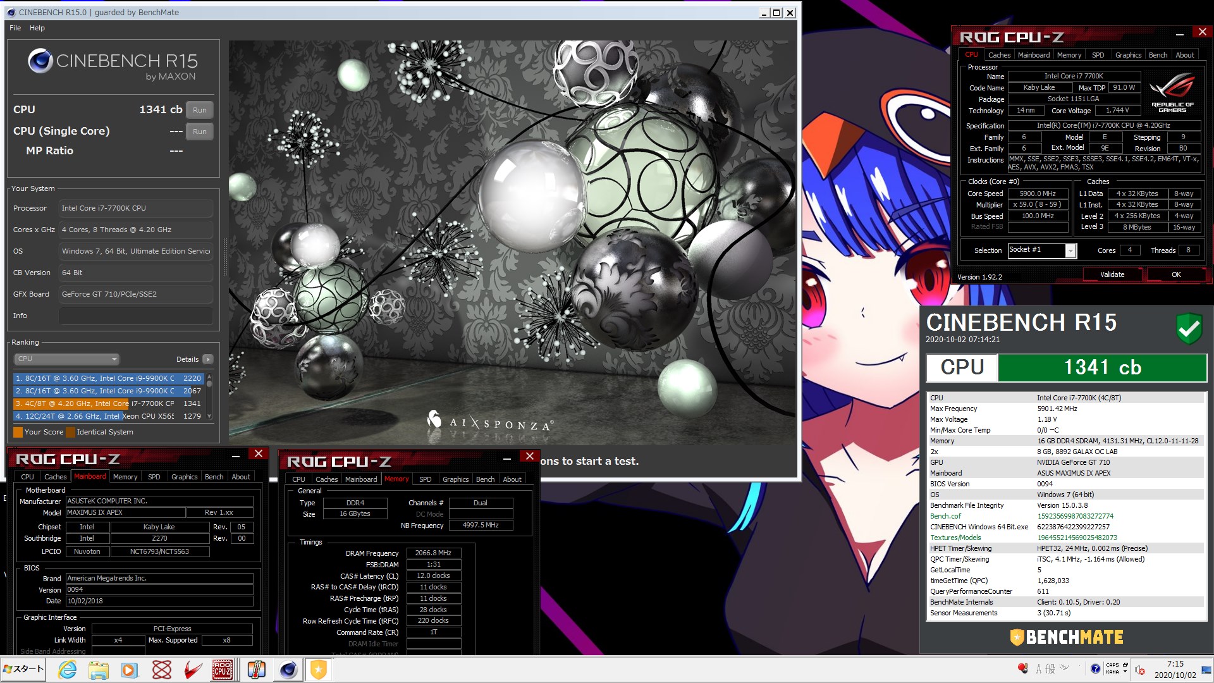This screenshot has height=683, width=1214.
Task: Open Bench tab in bottom-middle CPU-Z
Action: point(485,479)
